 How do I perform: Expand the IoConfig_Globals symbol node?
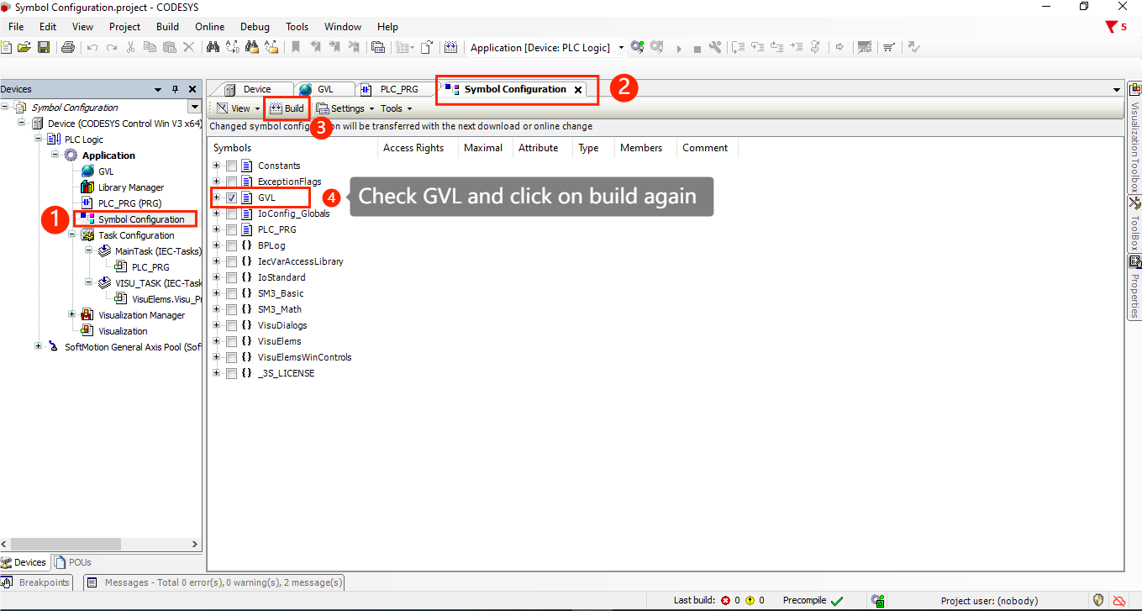point(217,213)
